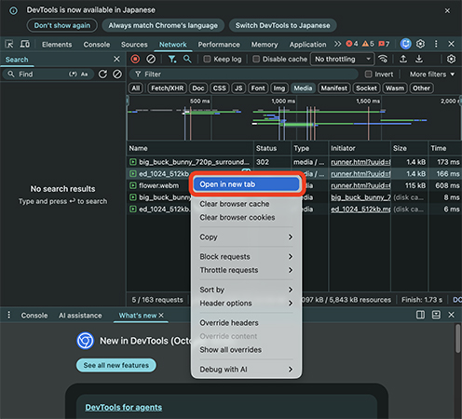This screenshot has width=462, height=419.
Task: Click Don't show again button
Action: coord(62,25)
